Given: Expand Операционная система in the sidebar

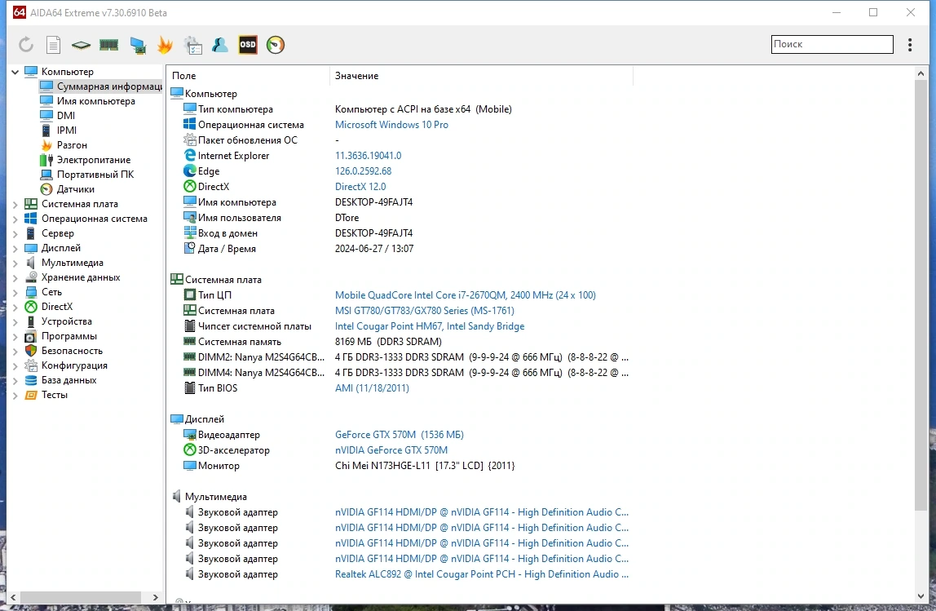Looking at the screenshot, I should 15,219.
